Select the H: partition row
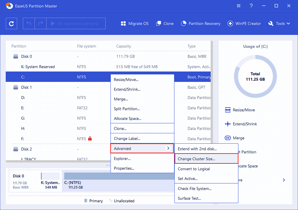298x210 pixels. (x=58, y=128)
